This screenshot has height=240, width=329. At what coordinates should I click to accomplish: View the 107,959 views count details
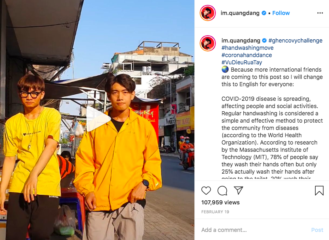pyautogui.click(x=220, y=202)
